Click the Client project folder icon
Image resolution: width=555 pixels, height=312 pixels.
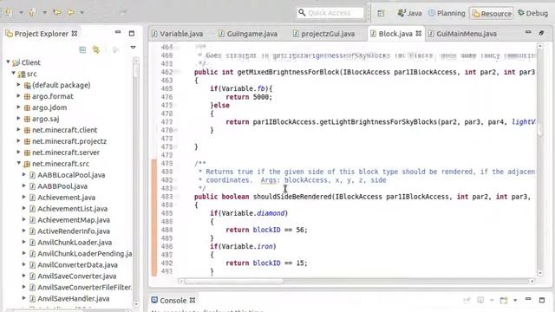16,63
